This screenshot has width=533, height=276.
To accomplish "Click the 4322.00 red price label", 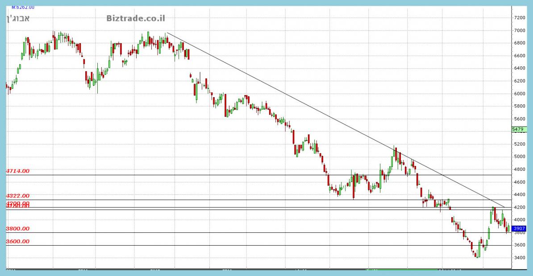I will pos(17,196).
